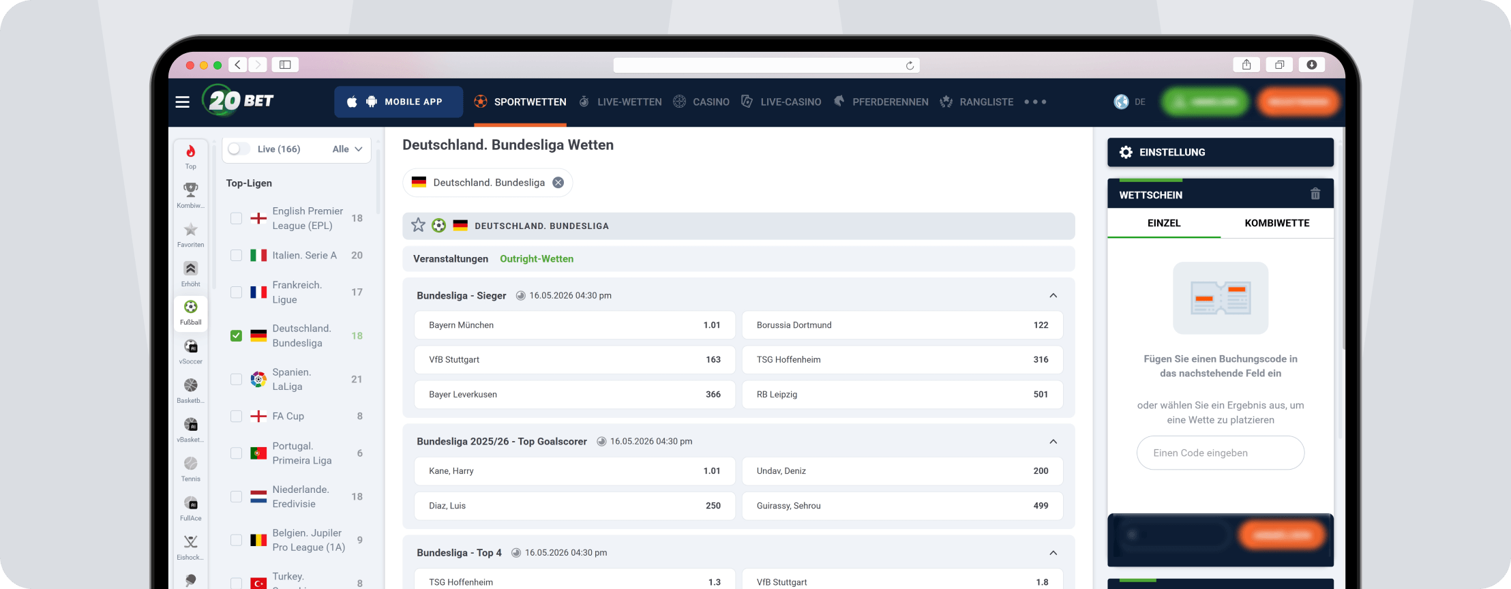This screenshot has height=589, width=1511.
Task: Check Belgien. Jupiler Pro League checkbox
Action: [x=236, y=540]
